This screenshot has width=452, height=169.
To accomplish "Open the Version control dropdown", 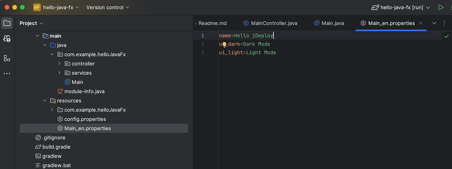I will [x=108, y=7].
